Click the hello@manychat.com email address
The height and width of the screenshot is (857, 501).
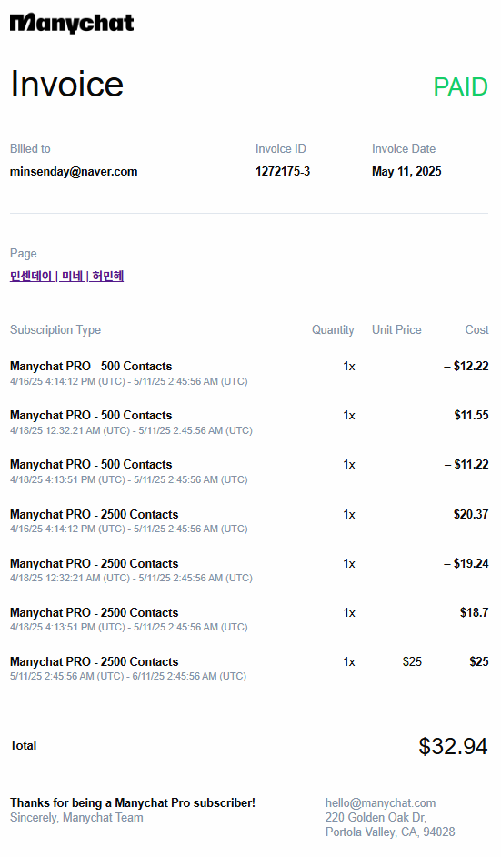pos(380,803)
